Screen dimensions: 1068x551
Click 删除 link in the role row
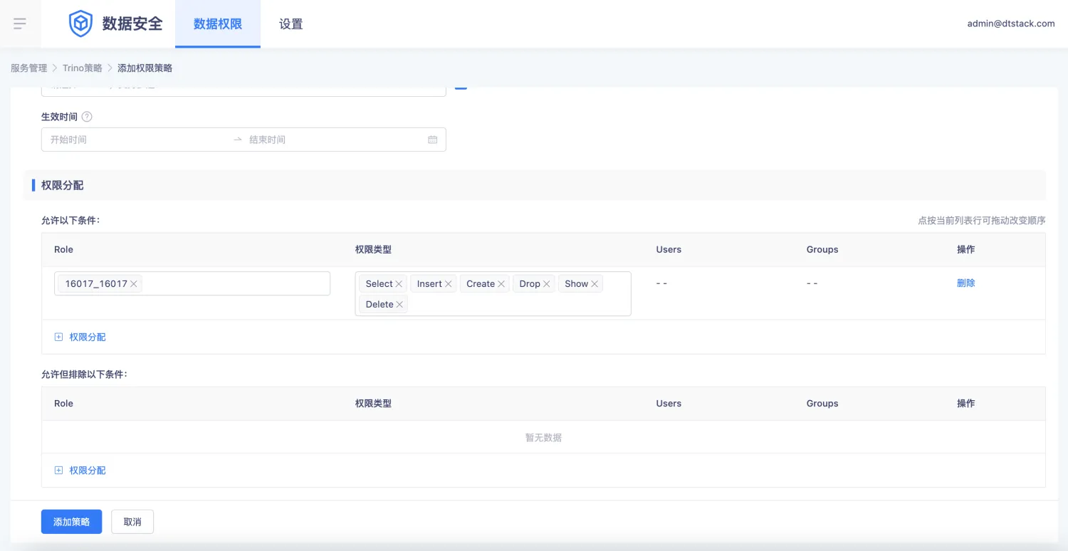pos(965,283)
